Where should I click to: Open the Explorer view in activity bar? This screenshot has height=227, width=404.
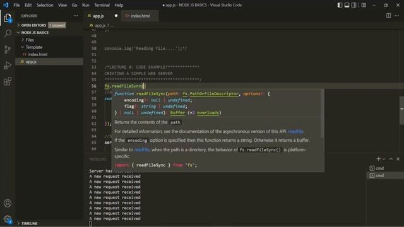pyautogui.click(x=8, y=18)
